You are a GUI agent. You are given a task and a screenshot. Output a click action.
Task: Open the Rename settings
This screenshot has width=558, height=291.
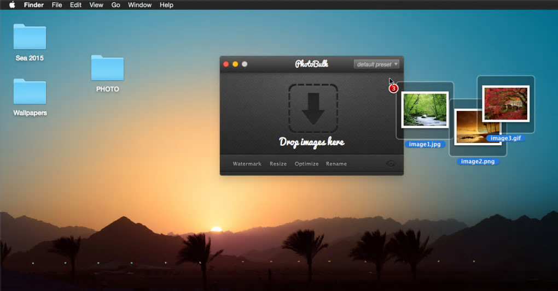point(336,164)
